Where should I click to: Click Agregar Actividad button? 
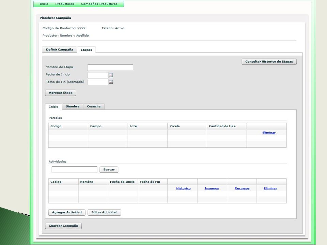67,212
